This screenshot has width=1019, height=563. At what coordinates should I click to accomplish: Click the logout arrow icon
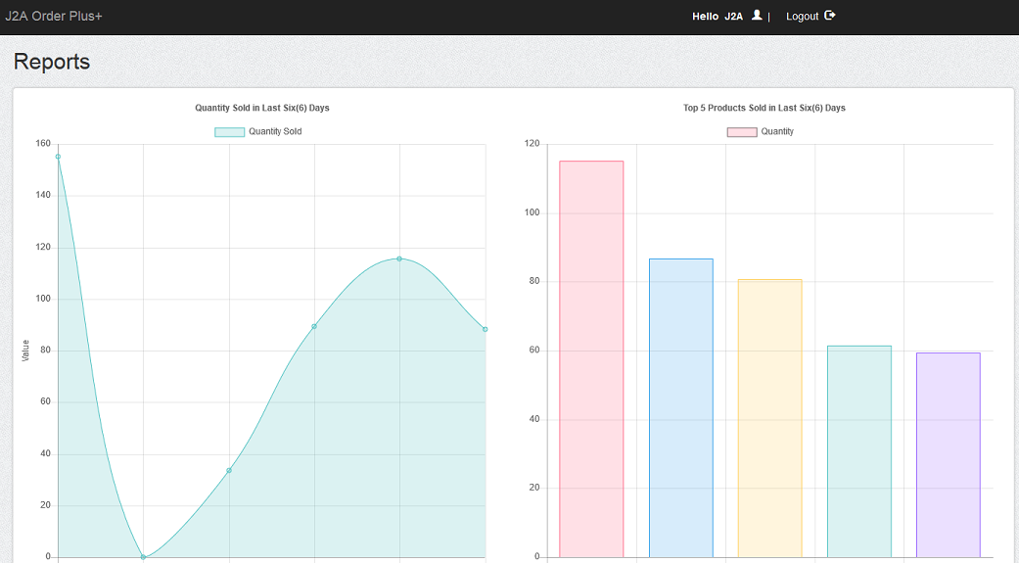tap(830, 15)
